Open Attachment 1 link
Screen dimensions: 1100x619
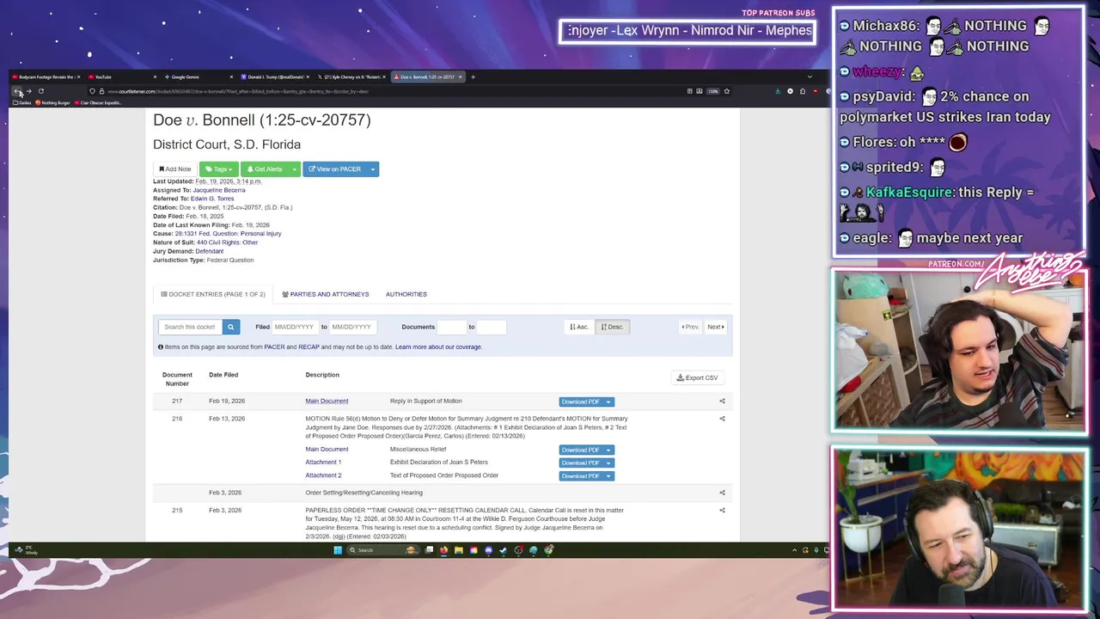(323, 462)
